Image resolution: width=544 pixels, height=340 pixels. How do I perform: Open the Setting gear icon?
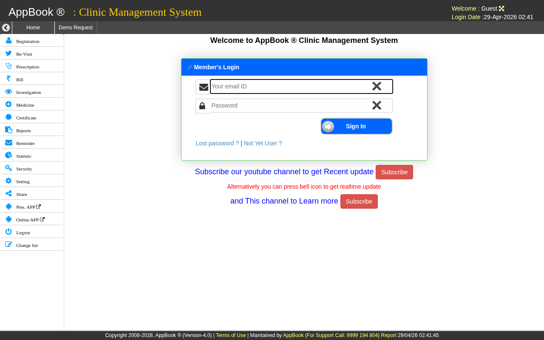[8, 181]
